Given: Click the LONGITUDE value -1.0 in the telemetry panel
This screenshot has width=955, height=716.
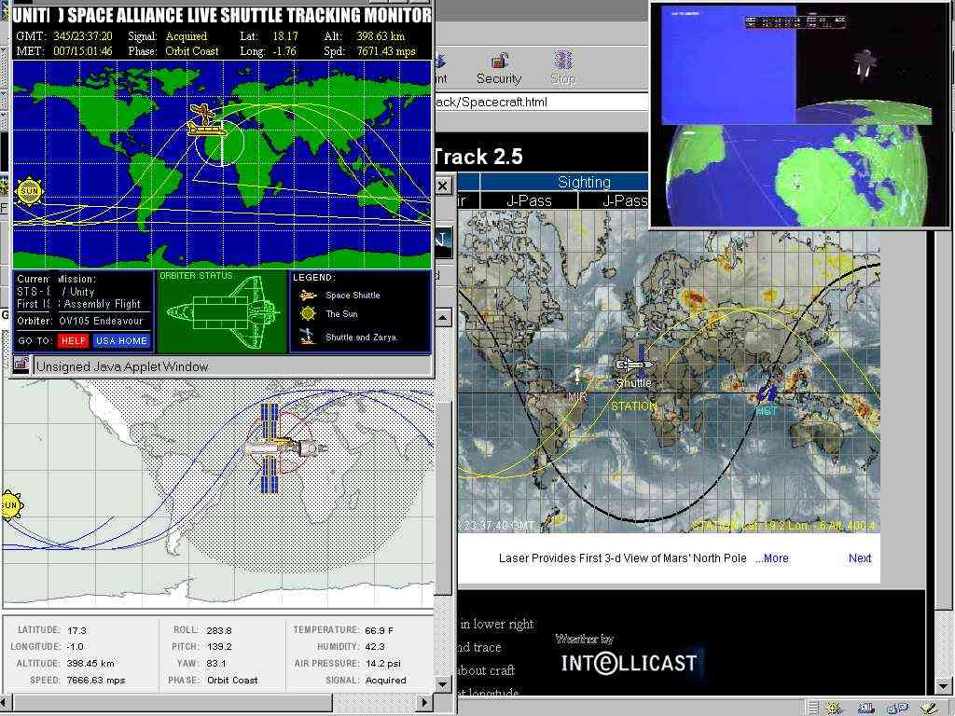Looking at the screenshot, I should (x=76, y=647).
